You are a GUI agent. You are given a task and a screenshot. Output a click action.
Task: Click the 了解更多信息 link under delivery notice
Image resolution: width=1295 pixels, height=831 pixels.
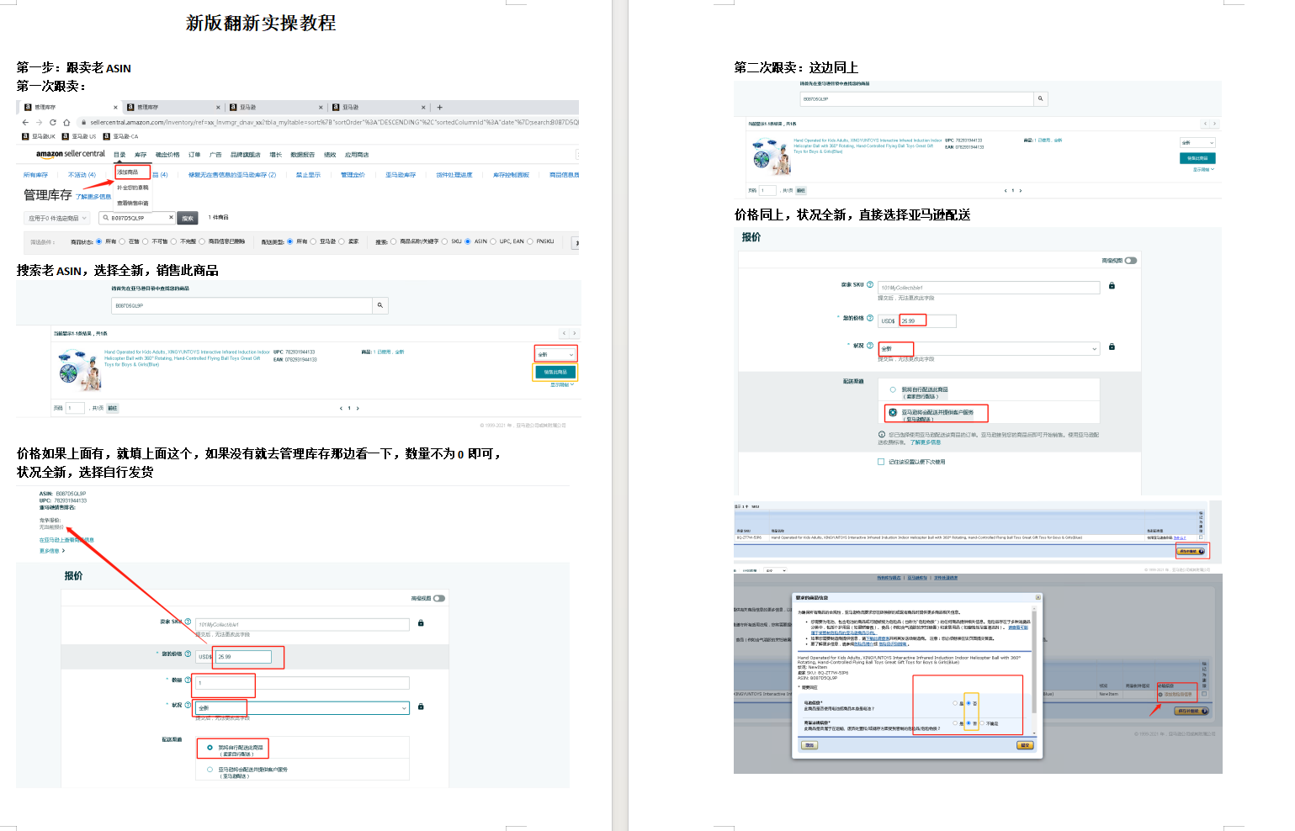coord(925,442)
